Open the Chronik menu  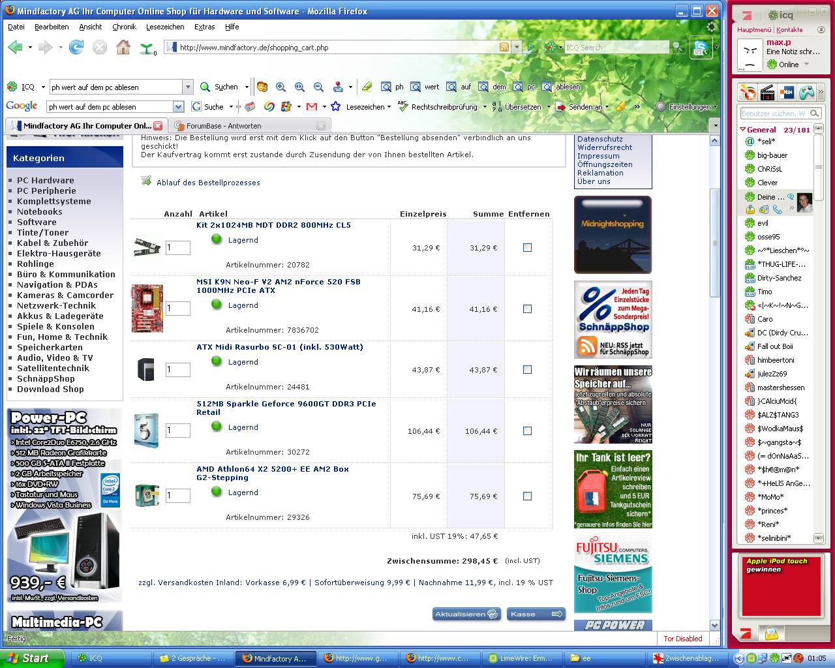pos(124,27)
